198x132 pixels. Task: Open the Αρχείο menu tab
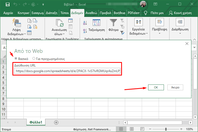[8, 13]
